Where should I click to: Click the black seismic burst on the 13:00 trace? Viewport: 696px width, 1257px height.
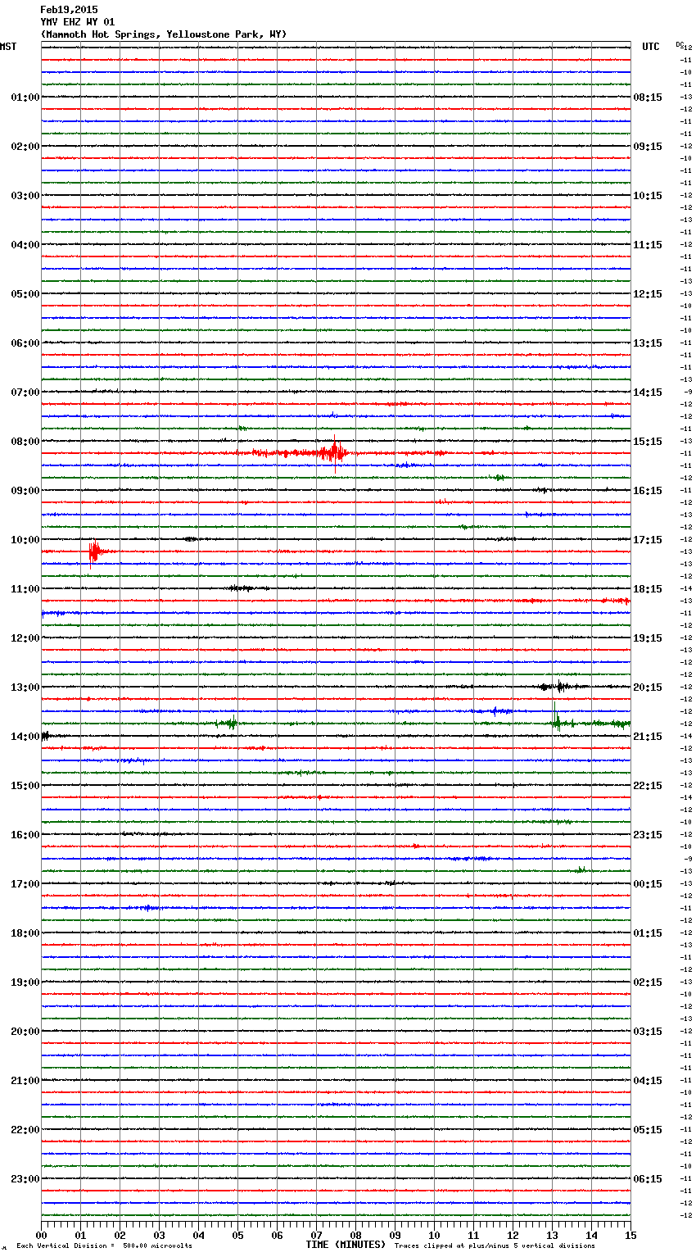[x=560, y=687]
